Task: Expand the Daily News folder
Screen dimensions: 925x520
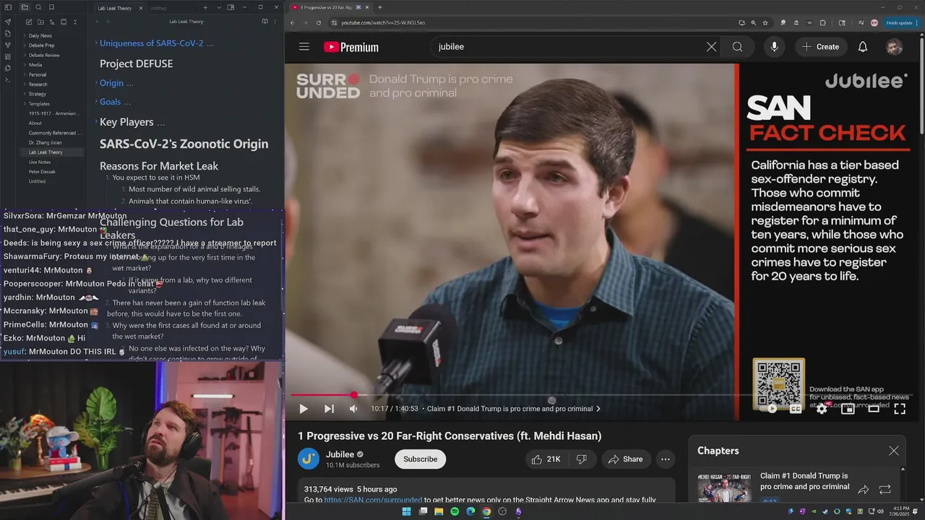Action: pyautogui.click(x=40, y=35)
